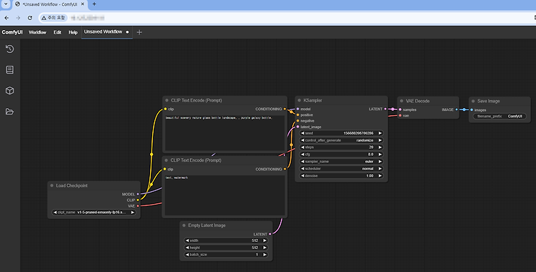Create a new workflow tab with plus icon
The height and width of the screenshot is (272, 536).
(x=139, y=32)
